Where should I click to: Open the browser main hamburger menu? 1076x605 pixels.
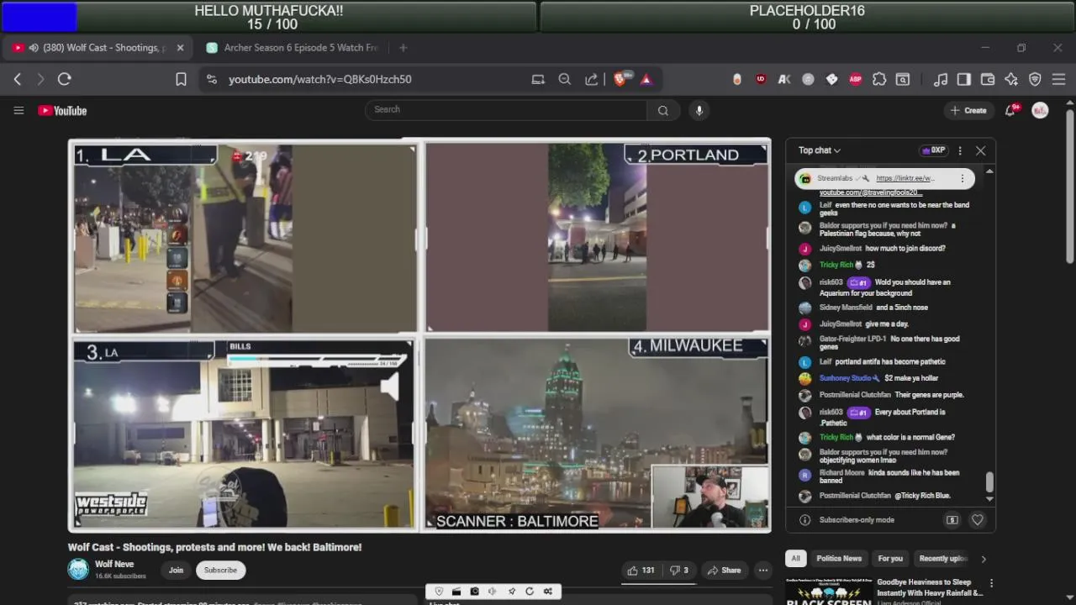[x=1058, y=79]
